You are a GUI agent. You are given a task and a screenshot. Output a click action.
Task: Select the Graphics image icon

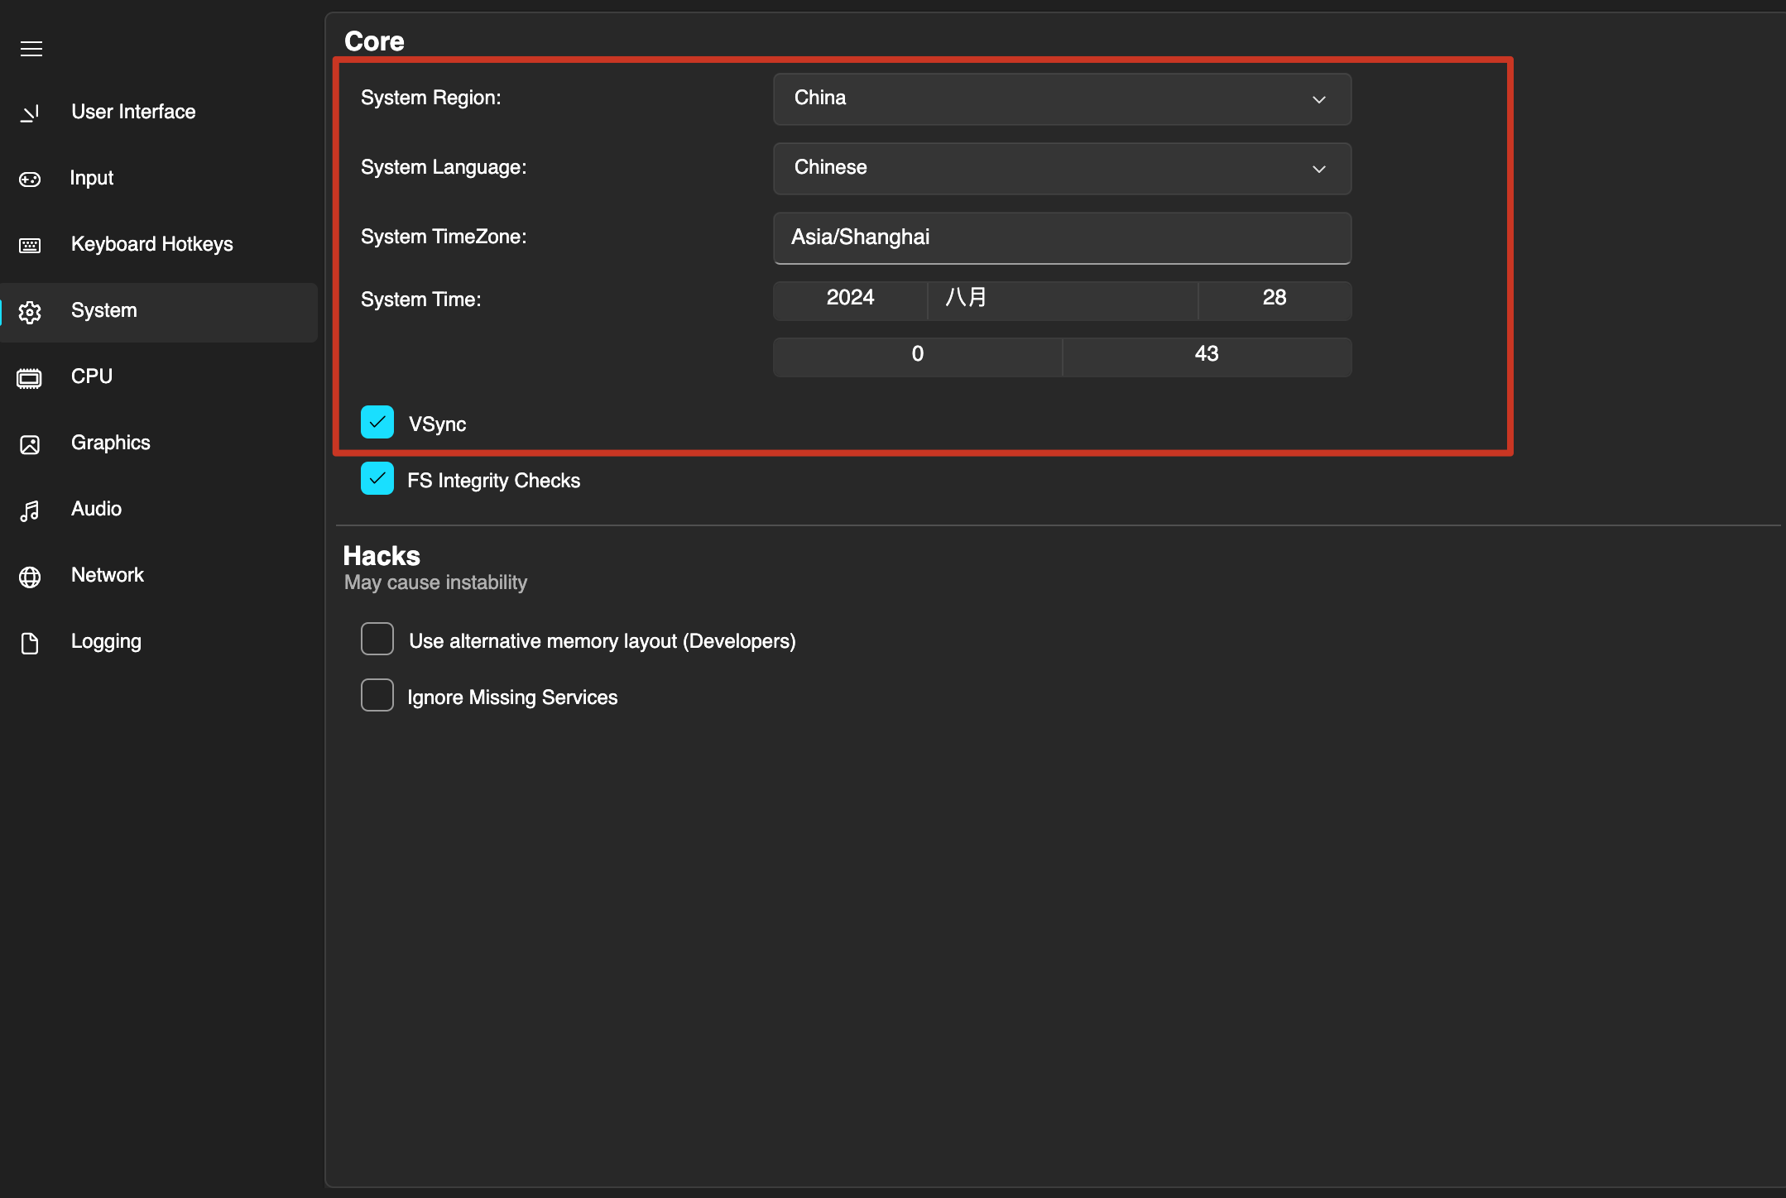pos(30,444)
